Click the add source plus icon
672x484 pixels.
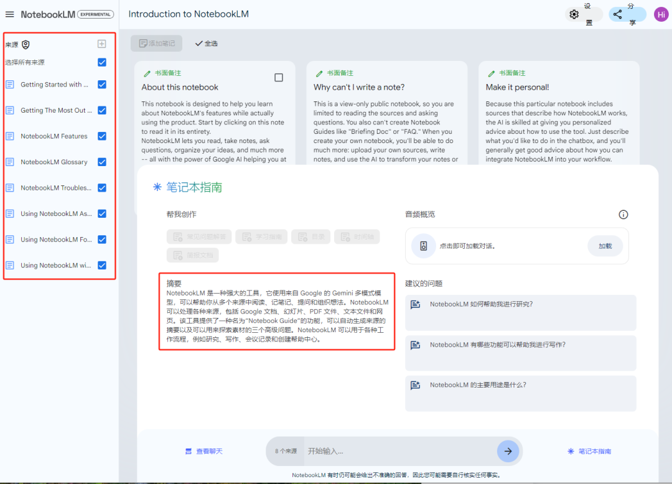[101, 44]
